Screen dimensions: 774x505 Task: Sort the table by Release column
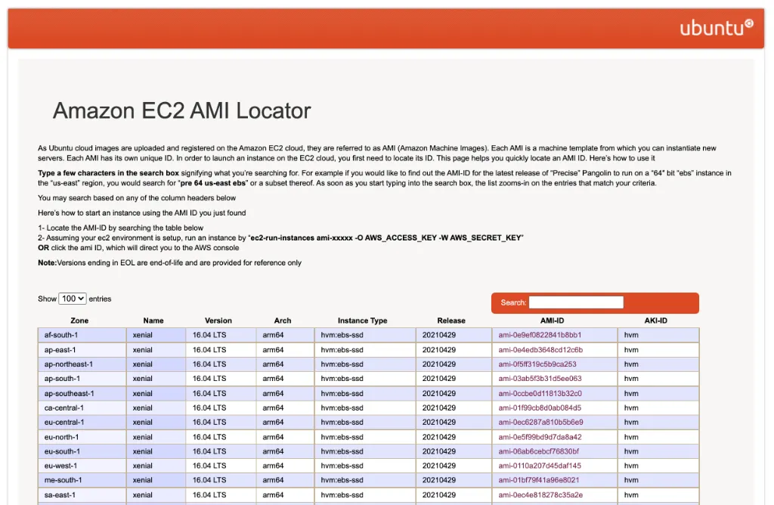(x=454, y=320)
